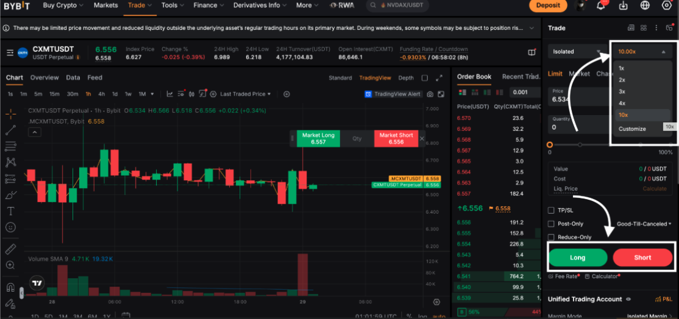Image resolution: width=679 pixels, height=319 pixels.
Task: Change language via globe icon
Action: [x=645, y=5]
